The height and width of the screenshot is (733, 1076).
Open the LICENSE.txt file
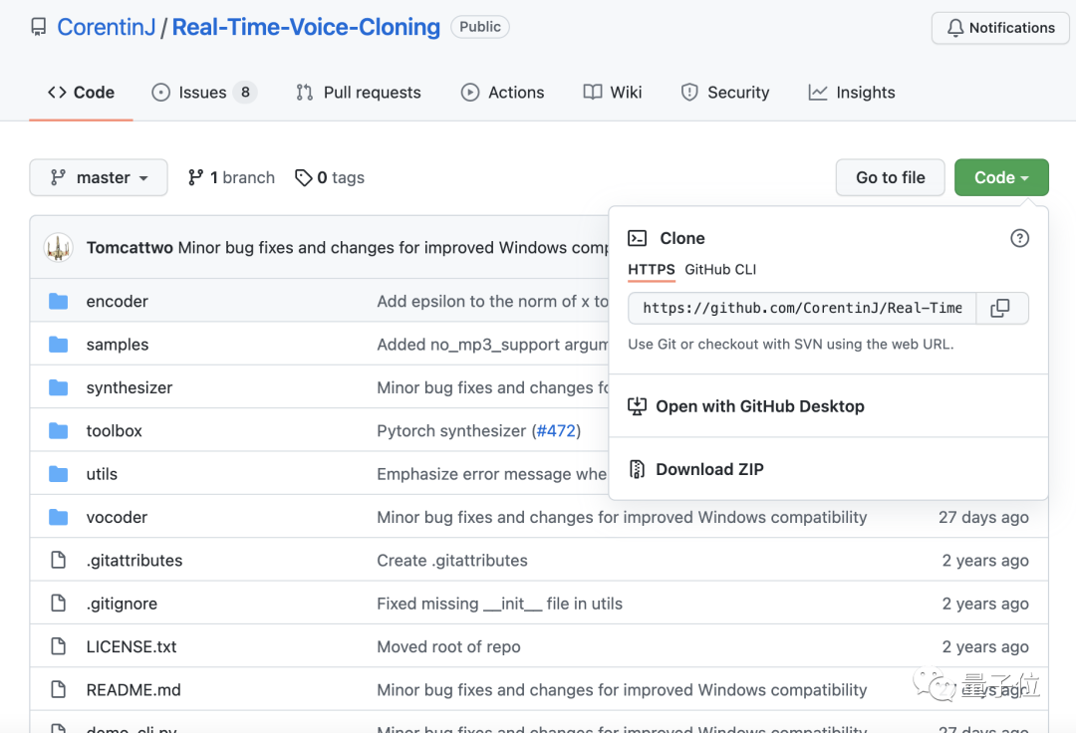click(x=132, y=646)
